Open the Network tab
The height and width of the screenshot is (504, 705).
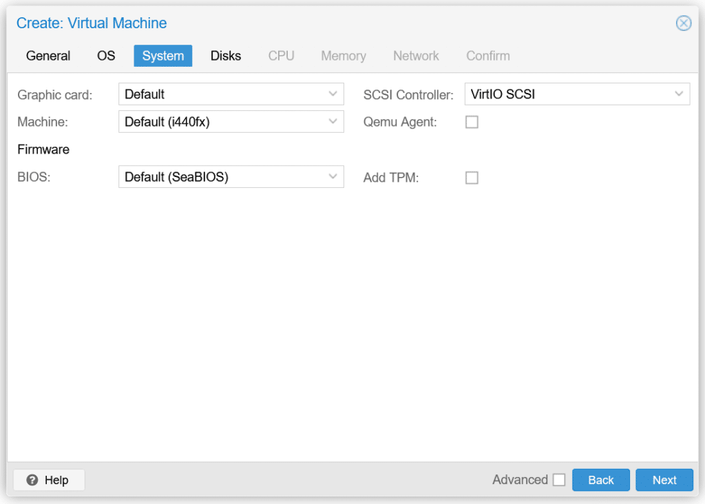pyautogui.click(x=416, y=56)
